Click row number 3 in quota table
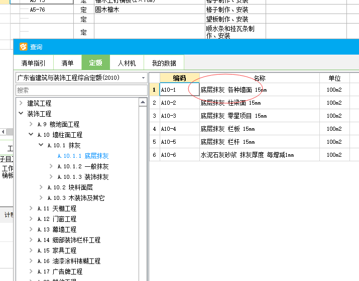The width and height of the screenshot is (359, 281). (154, 116)
